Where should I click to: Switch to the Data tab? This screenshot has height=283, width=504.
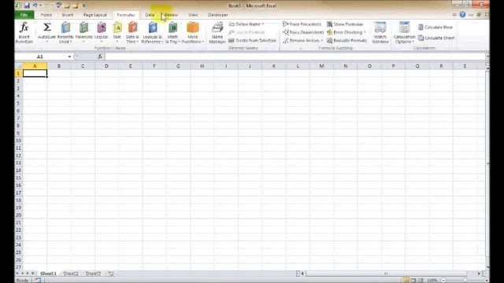point(150,15)
